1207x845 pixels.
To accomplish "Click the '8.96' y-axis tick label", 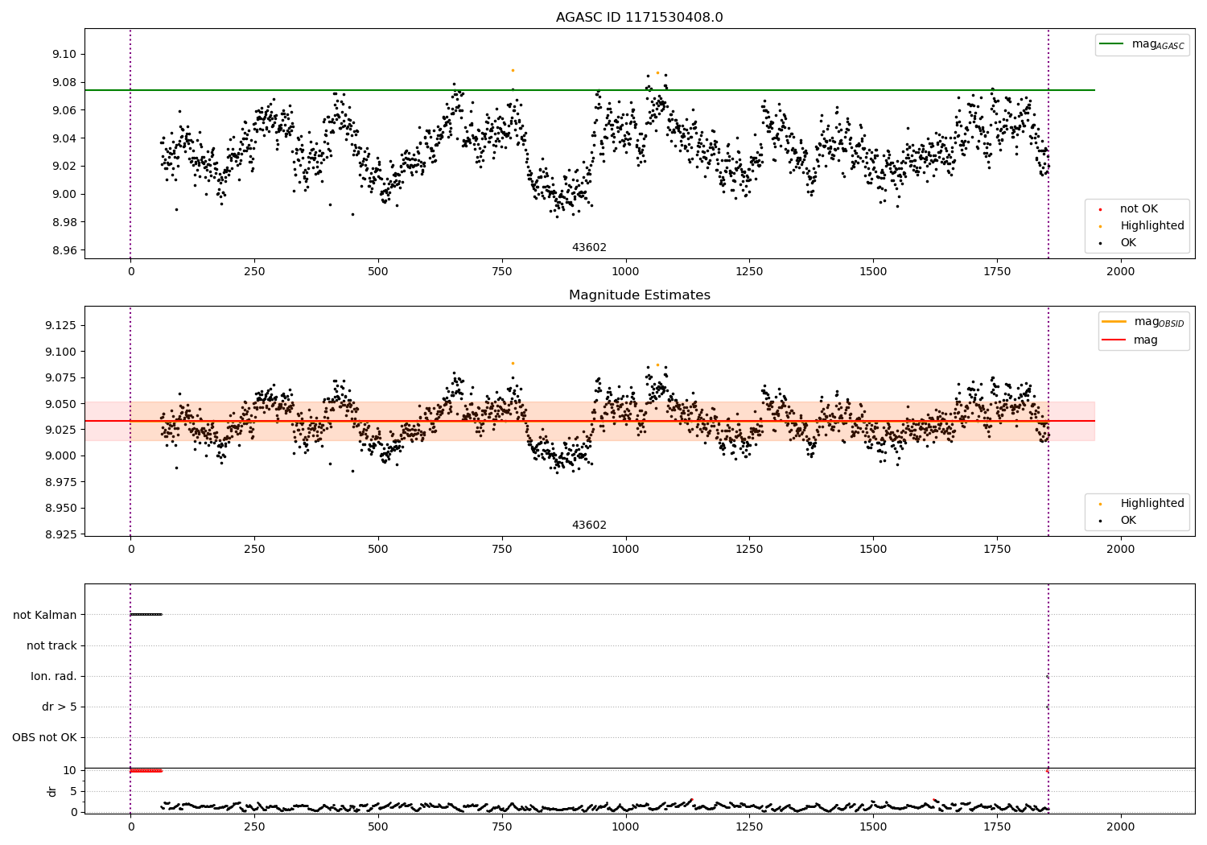I will pyautogui.click(x=65, y=250).
